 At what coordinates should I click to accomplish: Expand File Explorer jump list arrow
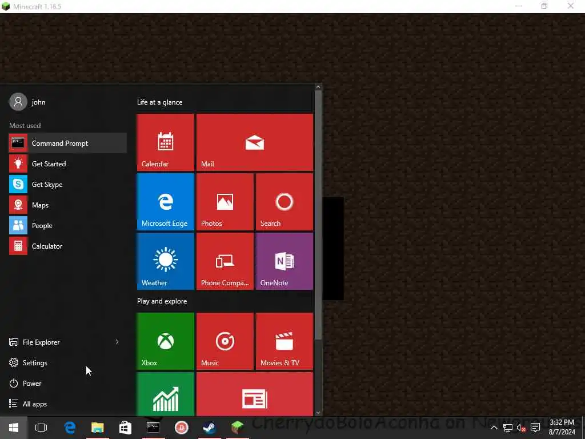117,342
